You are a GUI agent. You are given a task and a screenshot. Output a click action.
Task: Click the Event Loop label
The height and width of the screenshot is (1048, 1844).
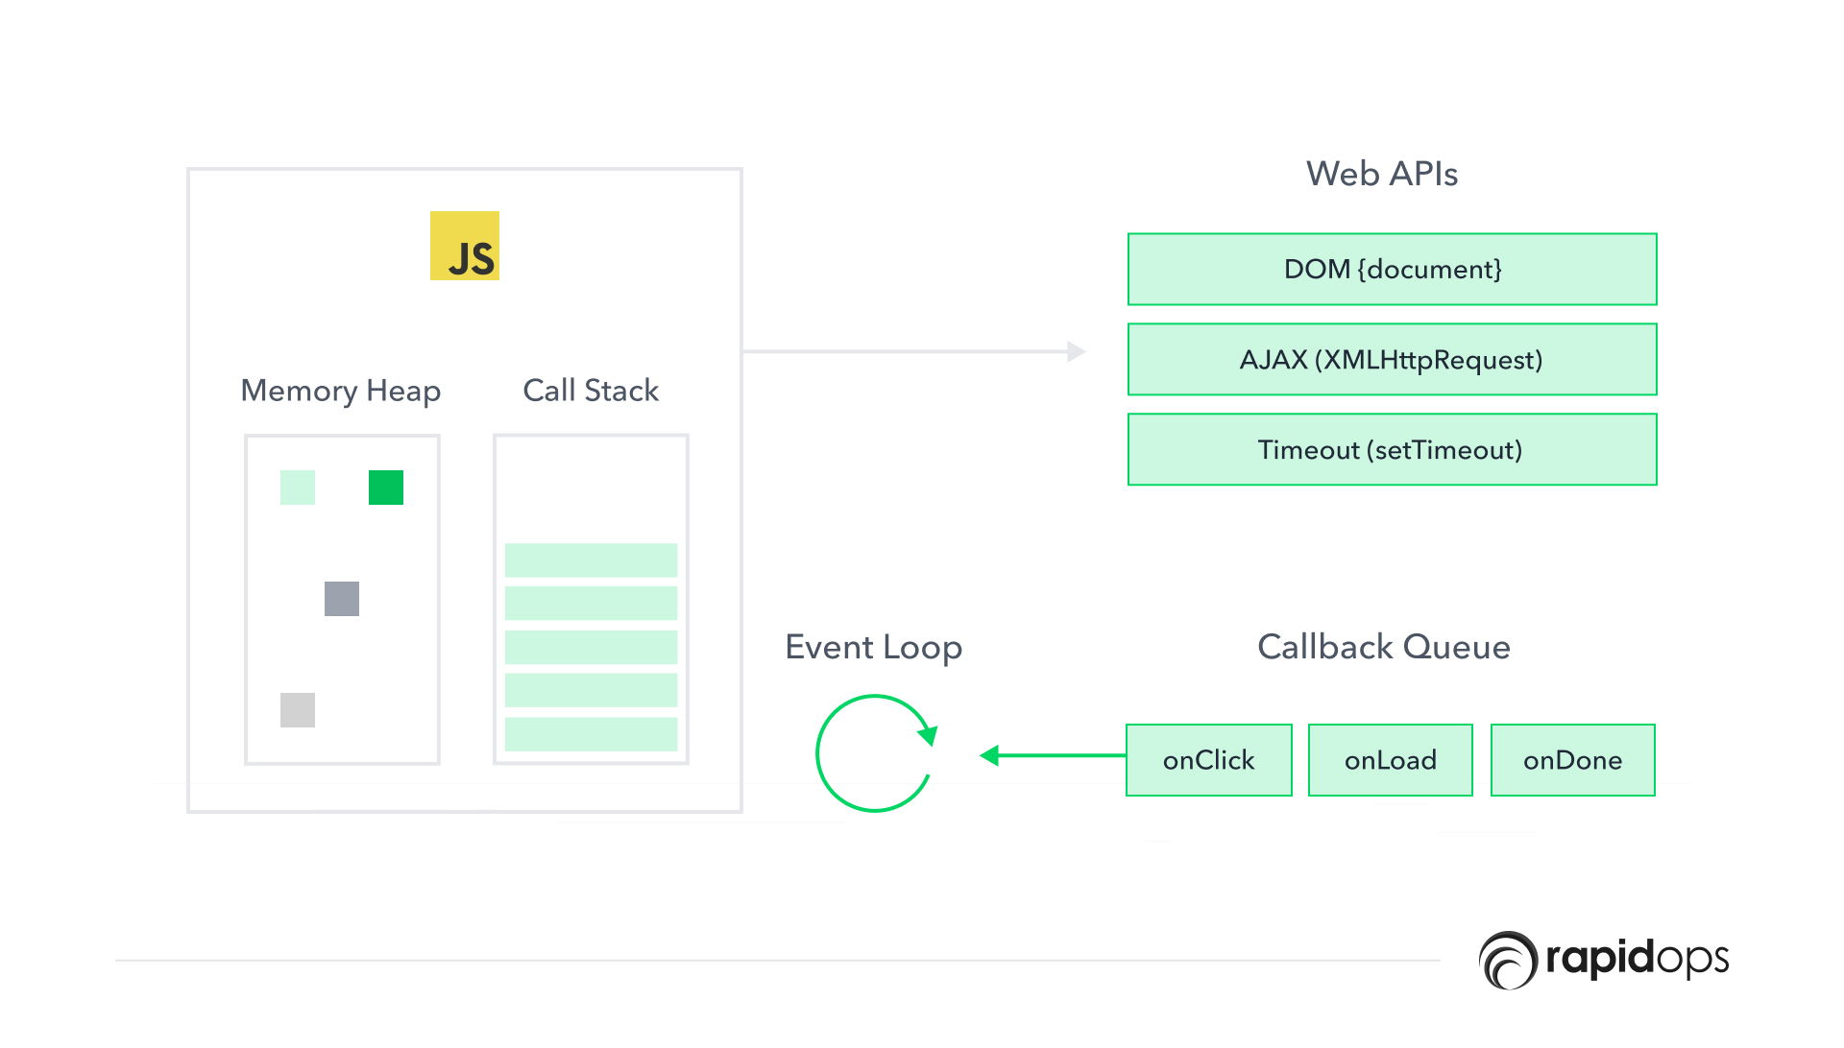tap(874, 648)
